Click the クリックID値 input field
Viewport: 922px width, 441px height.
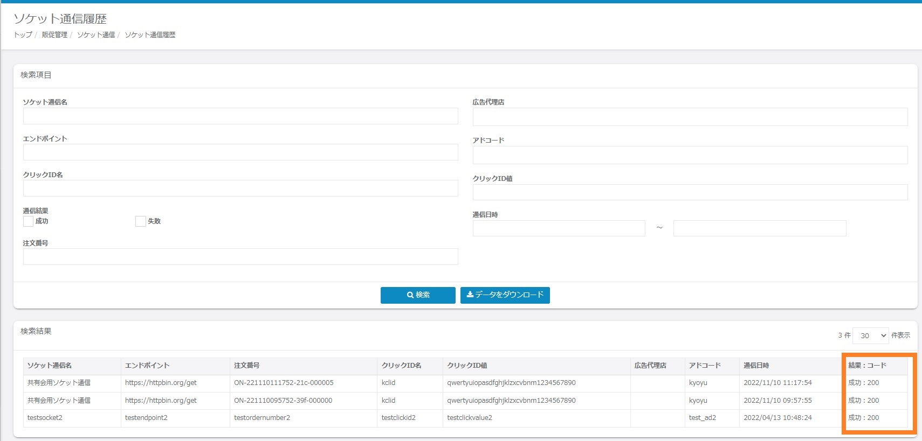click(x=690, y=192)
